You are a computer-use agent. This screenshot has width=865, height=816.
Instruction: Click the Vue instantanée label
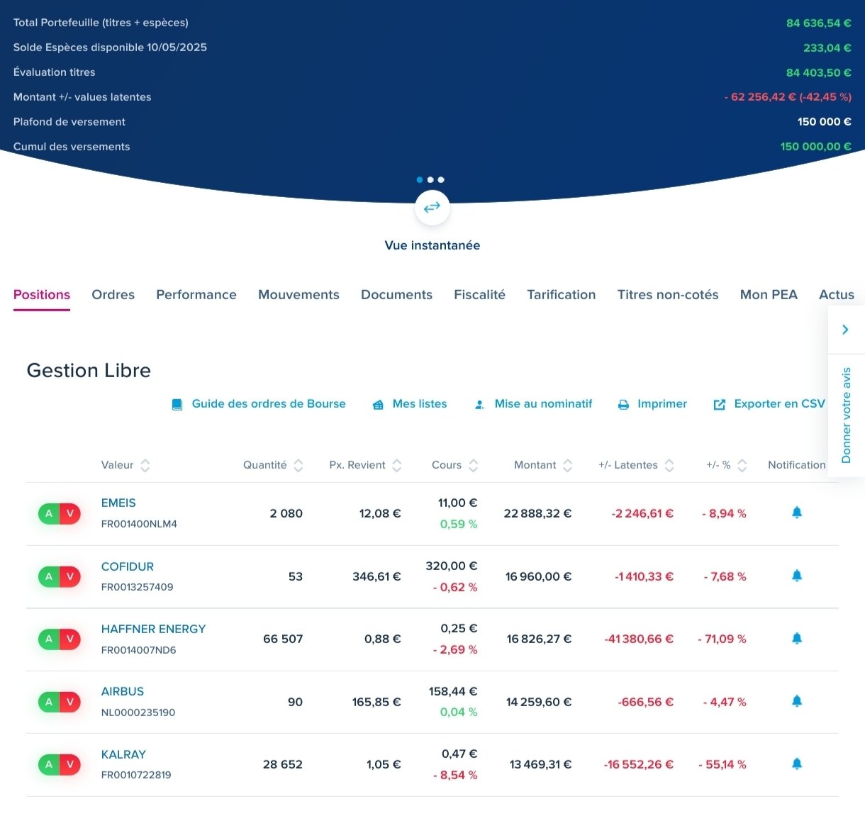tap(432, 245)
